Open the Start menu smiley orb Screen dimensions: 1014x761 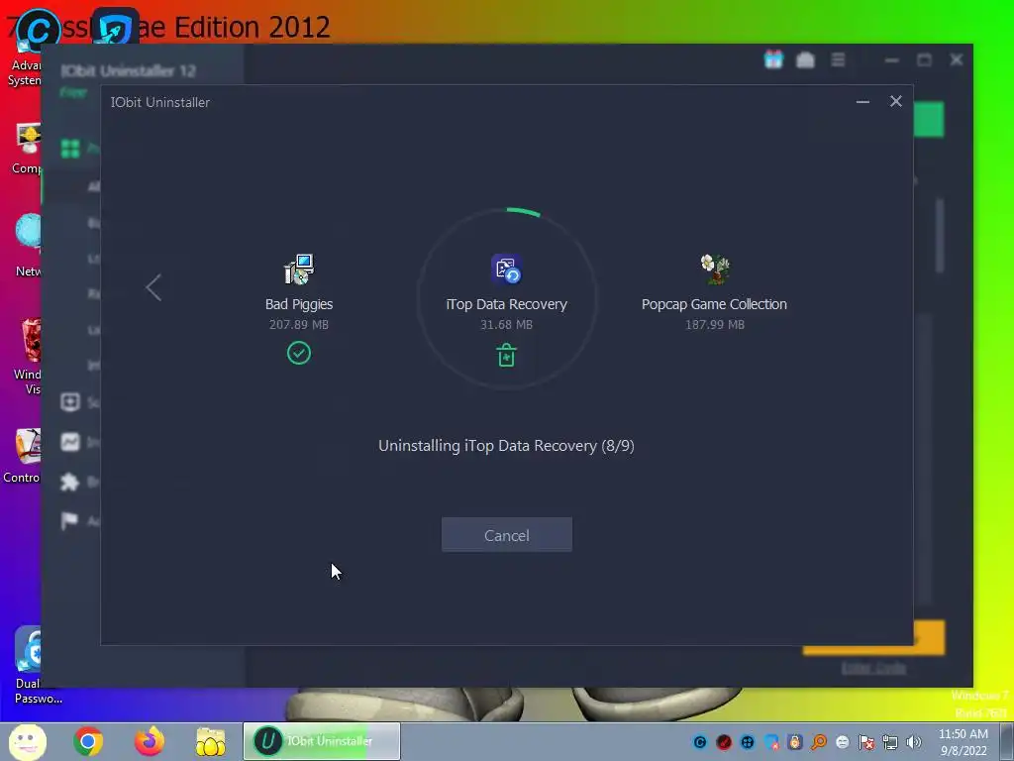point(27,741)
